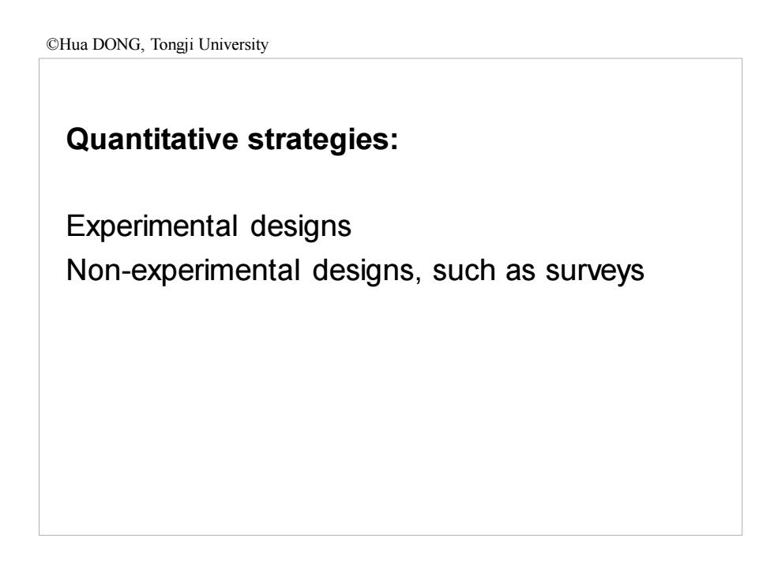The height and width of the screenshot is (580, 774).
Task: Click the name 'Hua' in the header
Action: tap(73, 44)
